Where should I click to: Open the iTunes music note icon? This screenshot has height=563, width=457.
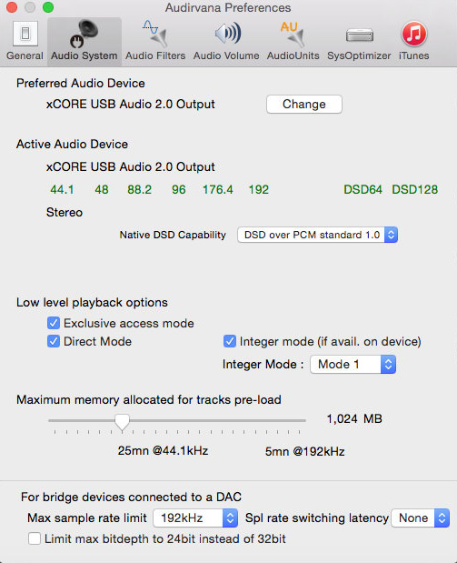point(414,34)
